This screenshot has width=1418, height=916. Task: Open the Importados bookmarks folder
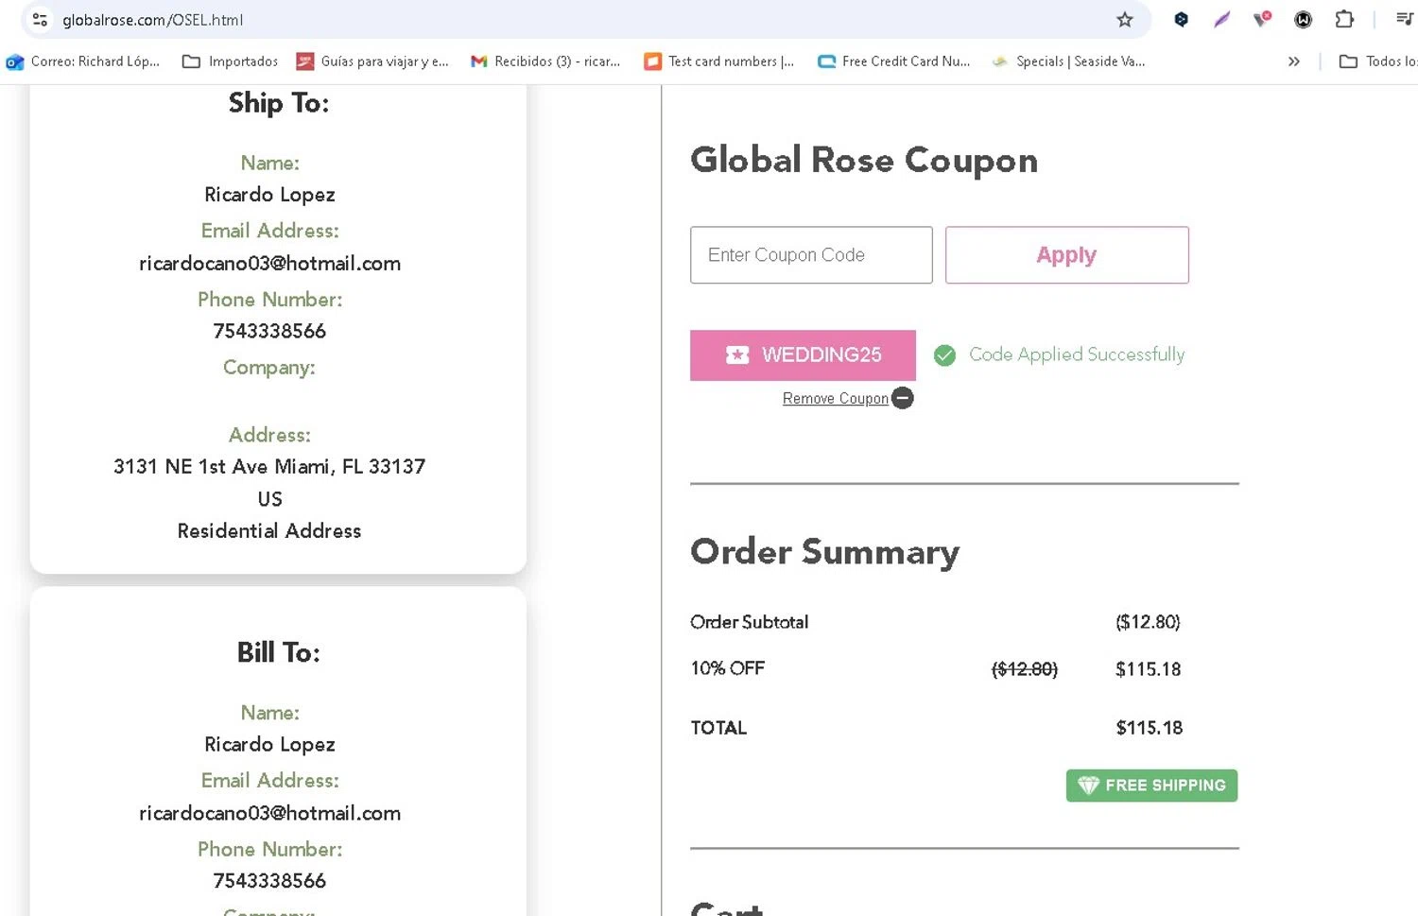click(230, 61)
